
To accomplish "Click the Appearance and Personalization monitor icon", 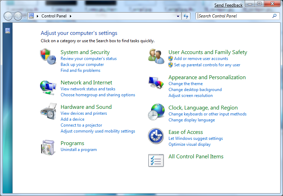I will pos(156,83).
